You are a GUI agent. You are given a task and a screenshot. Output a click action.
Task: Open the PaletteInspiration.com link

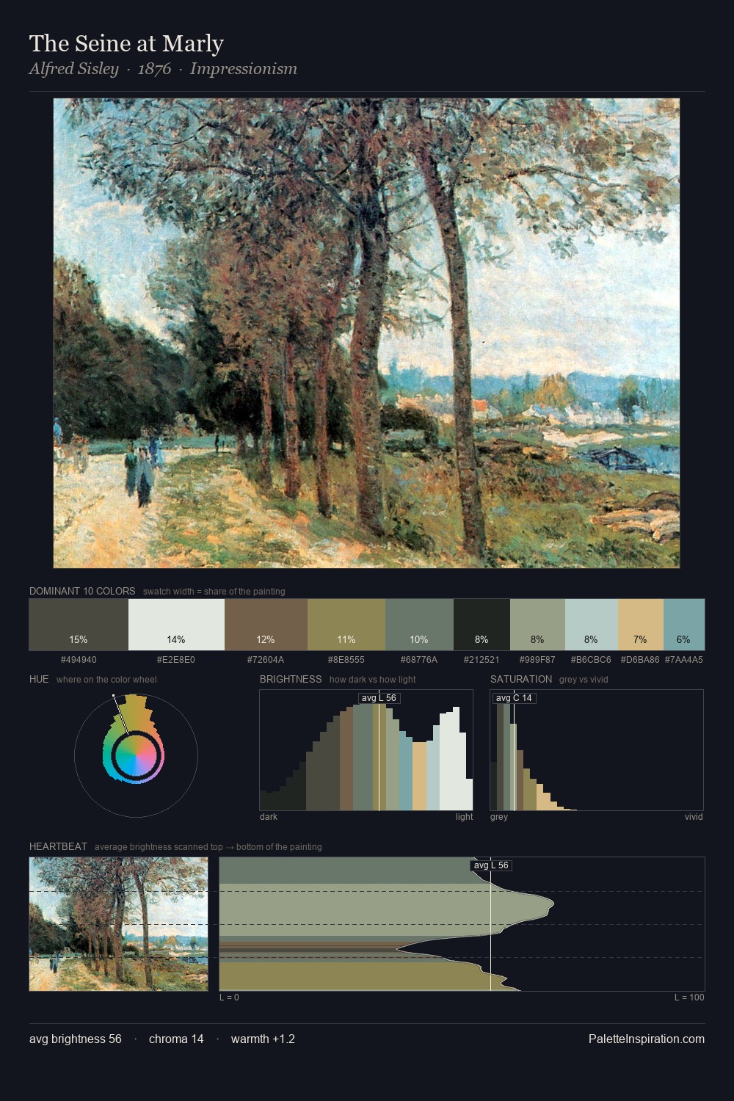click(x=647, y=1039)
